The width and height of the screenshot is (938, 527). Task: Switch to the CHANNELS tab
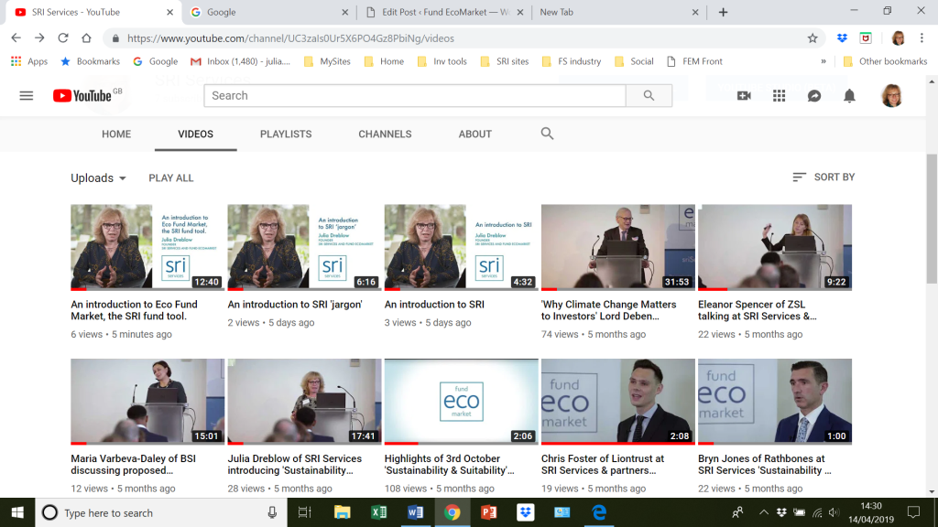click(x=384, y=134)
